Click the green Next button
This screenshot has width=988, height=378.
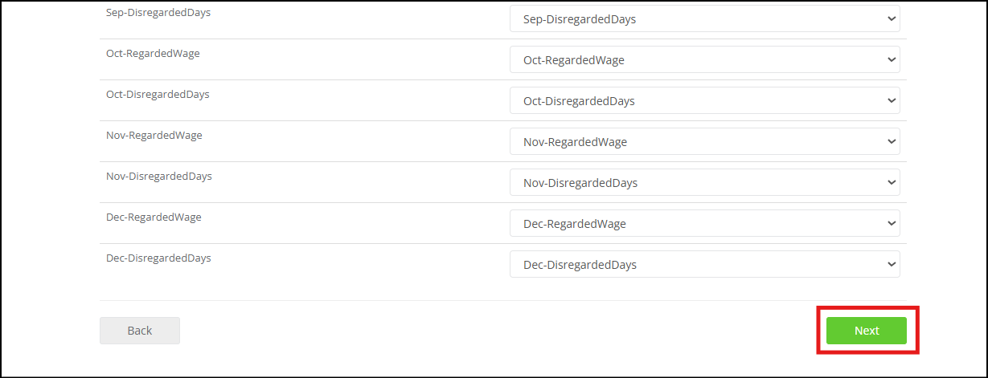click(x=867, y=331)
